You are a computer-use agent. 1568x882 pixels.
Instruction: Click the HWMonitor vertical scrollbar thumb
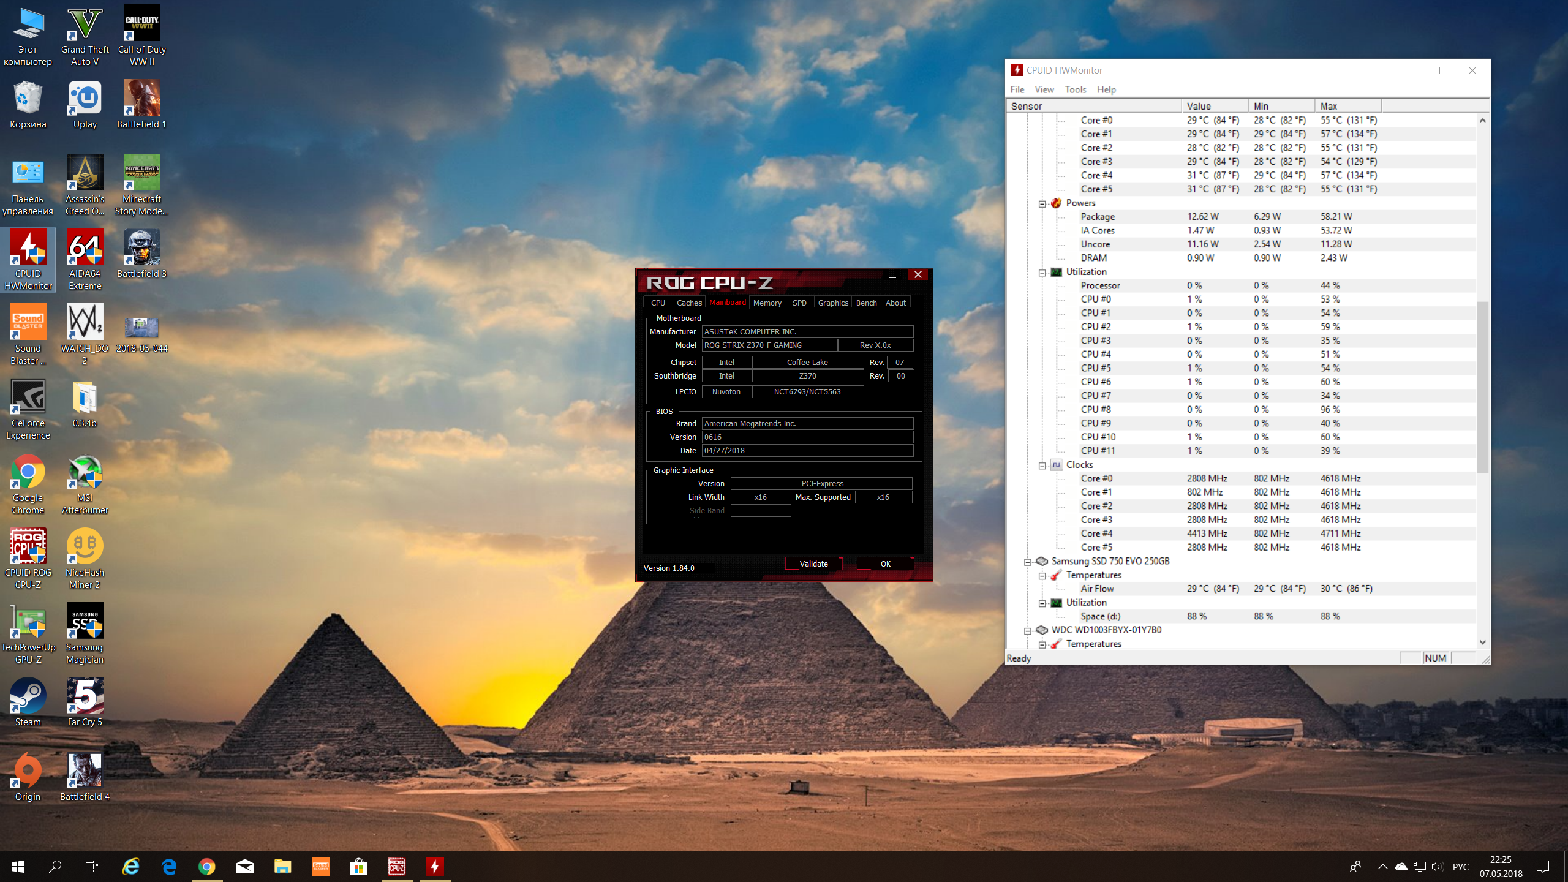1482,386
